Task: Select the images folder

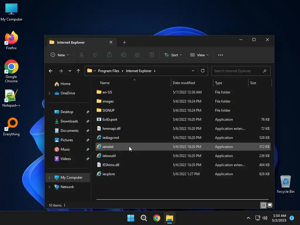Action: tap(183, 101)
